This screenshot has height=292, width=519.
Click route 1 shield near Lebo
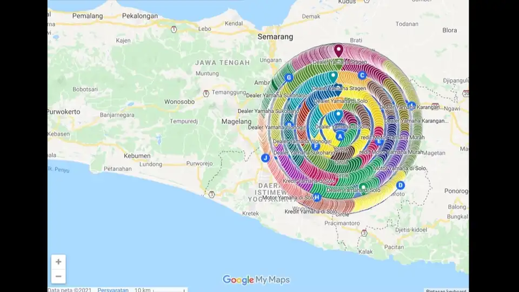pyautogui.click(x=174, y=29)
